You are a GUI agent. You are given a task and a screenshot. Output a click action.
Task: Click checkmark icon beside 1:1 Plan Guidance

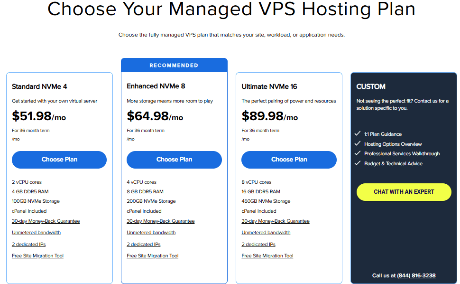(358, 134)
